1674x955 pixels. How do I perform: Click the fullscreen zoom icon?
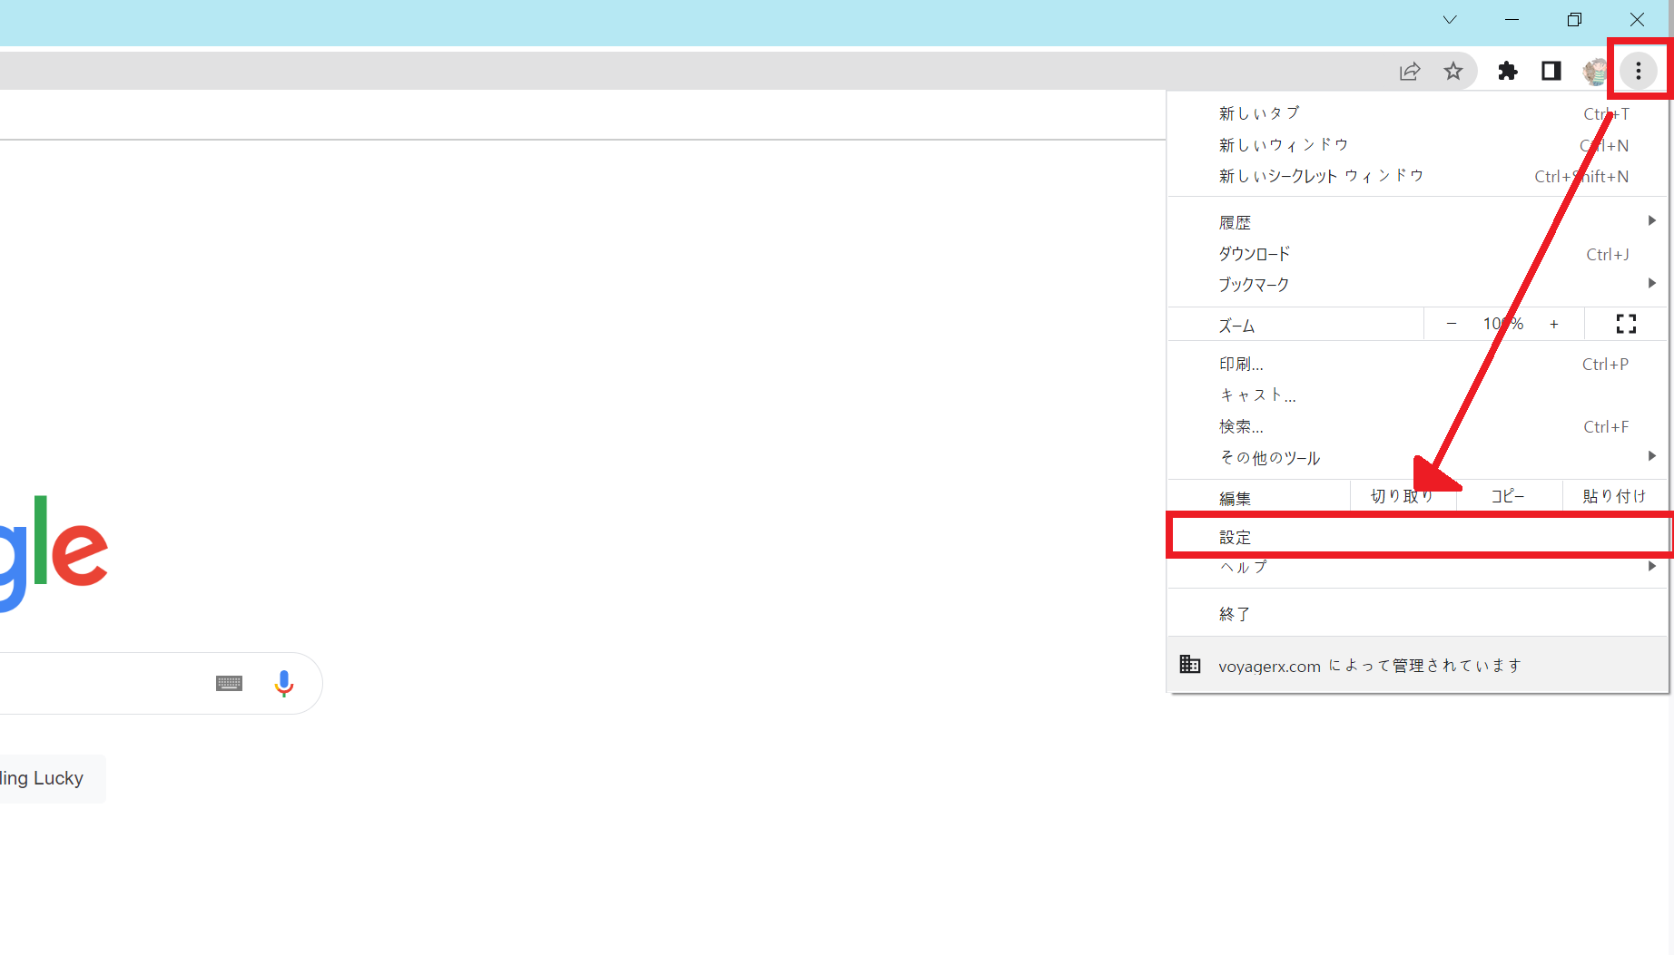pyautogui.click(x=1626, y=324)
